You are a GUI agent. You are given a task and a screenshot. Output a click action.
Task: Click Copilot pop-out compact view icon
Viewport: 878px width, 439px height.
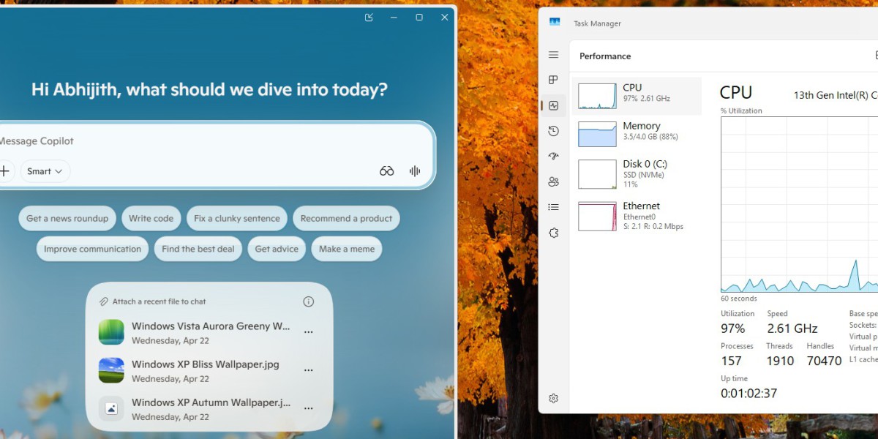[369, 18]
